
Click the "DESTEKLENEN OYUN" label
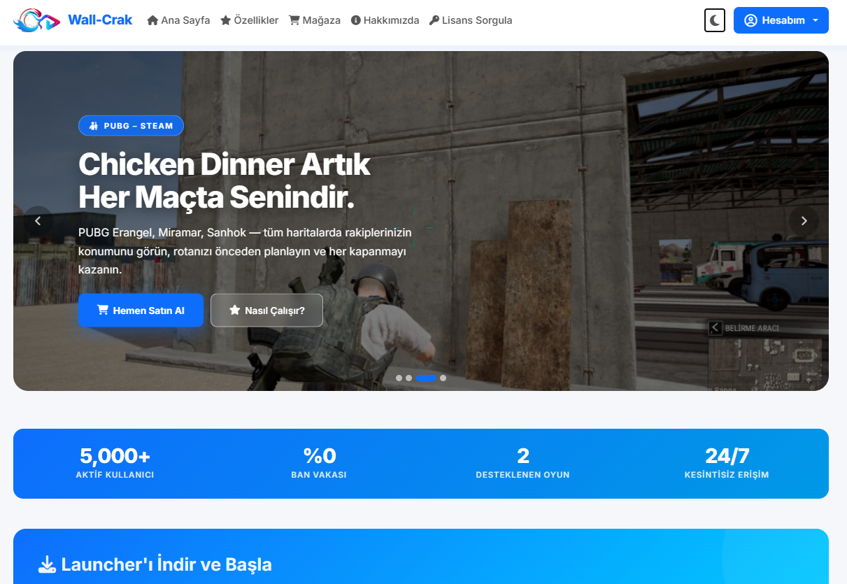pos(522,475)
